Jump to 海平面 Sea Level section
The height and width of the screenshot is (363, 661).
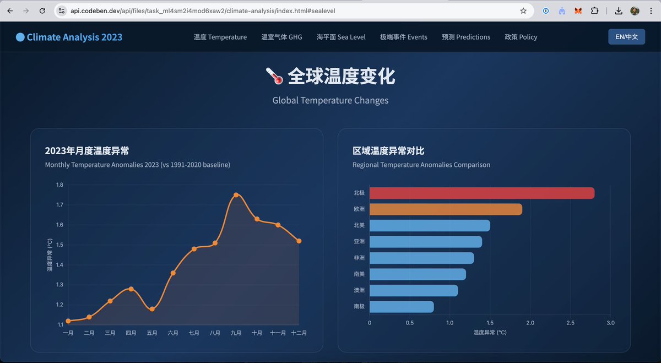pos(341,37)
